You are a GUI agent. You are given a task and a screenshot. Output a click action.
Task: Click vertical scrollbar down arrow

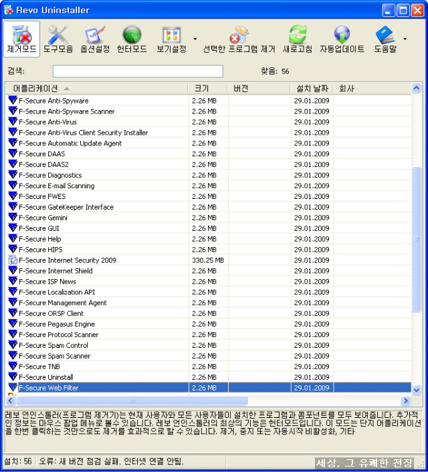pos(417,390)
